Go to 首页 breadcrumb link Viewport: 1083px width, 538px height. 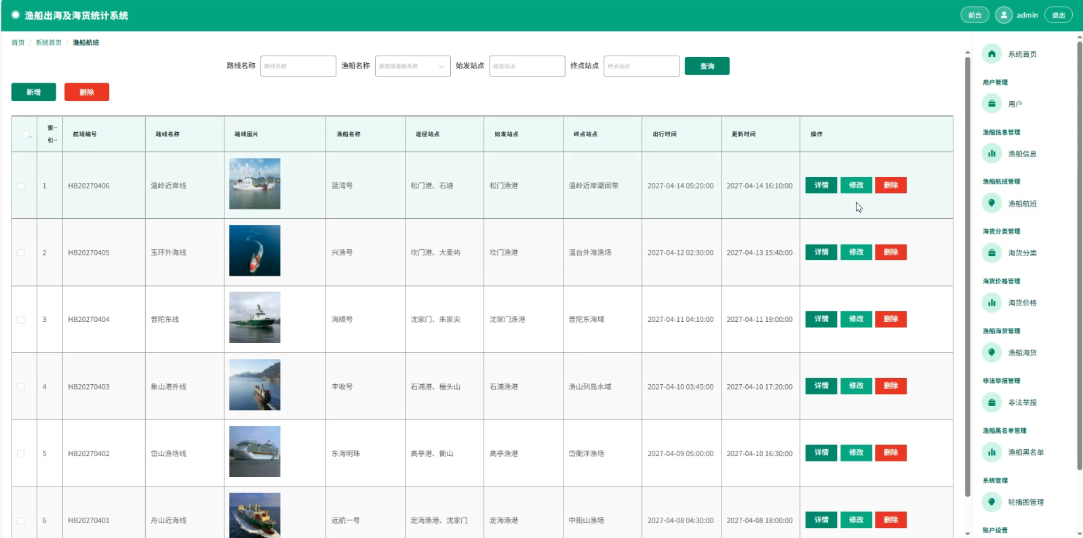click(18, 43)
